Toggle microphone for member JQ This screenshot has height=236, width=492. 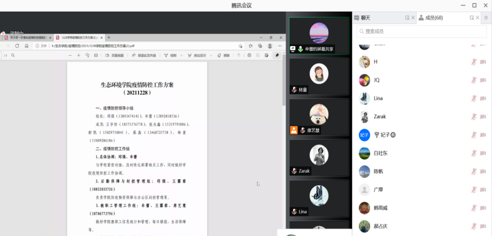click(x=474, y=80)
